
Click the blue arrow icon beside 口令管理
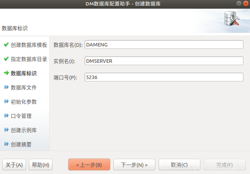pos(6,115)
